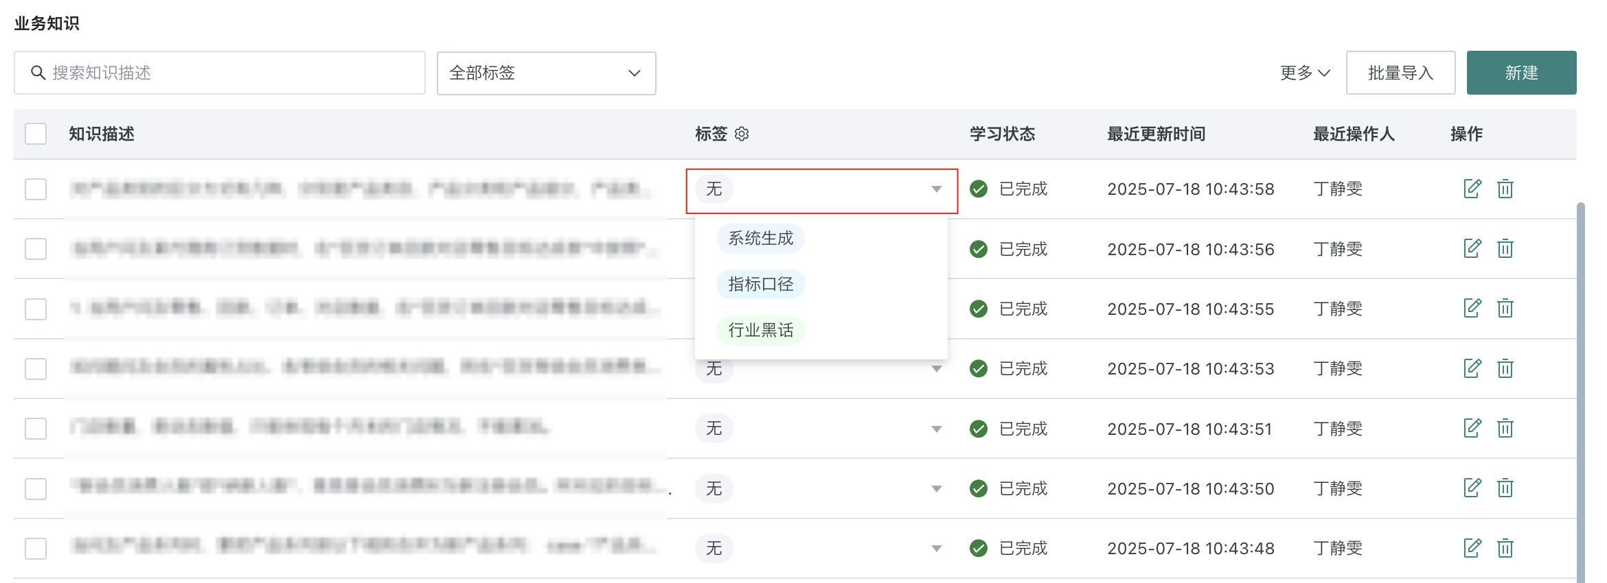1607x583 pixels.
Task: Select the checkbox for the 10:43:51 row
Action: [36, 429]
